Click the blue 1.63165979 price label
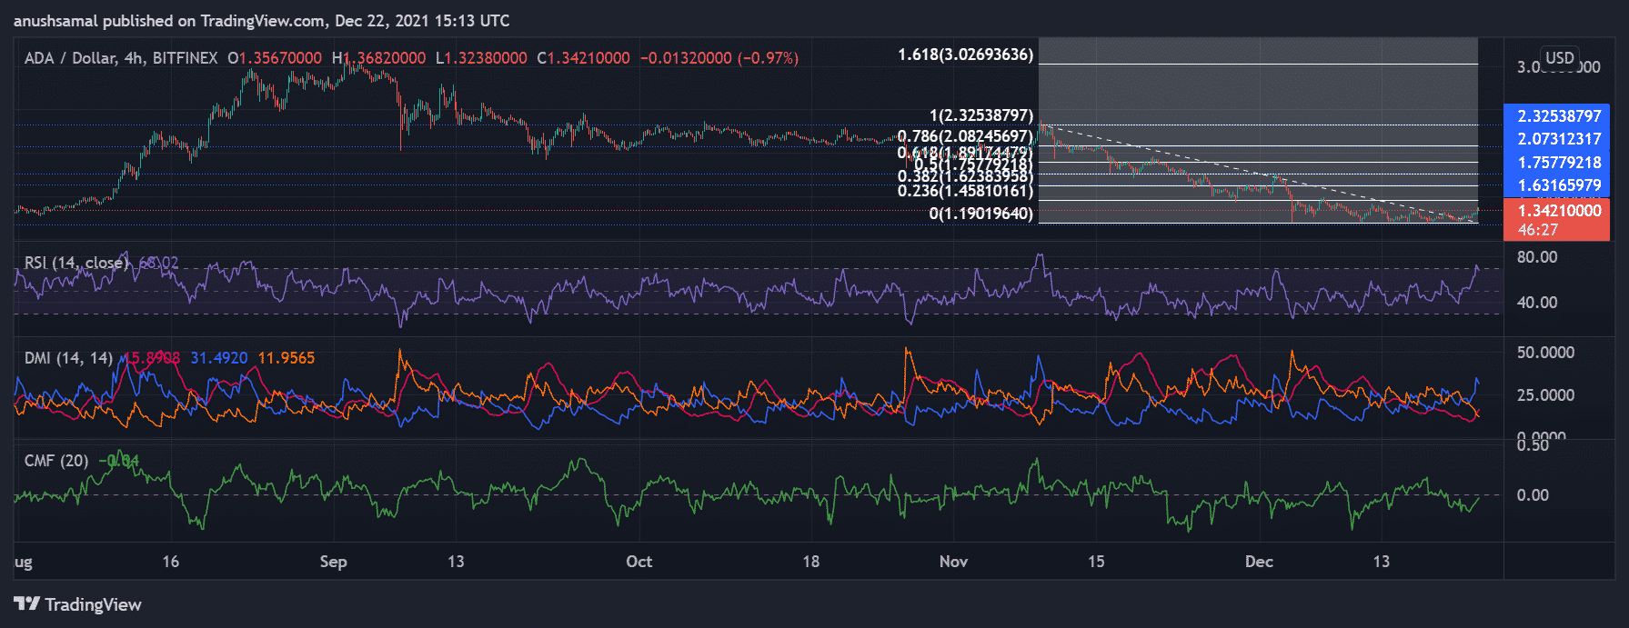This screenshot has width=1629, height=628. coord(1558,185)
